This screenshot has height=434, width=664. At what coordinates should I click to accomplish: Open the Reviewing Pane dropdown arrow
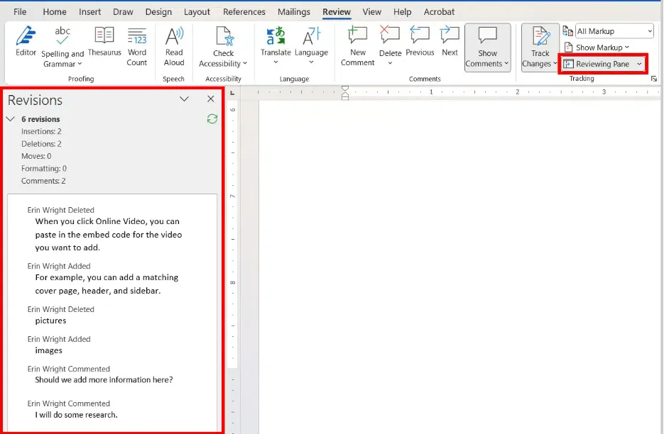pyautogui.click(x=639, y=64)
